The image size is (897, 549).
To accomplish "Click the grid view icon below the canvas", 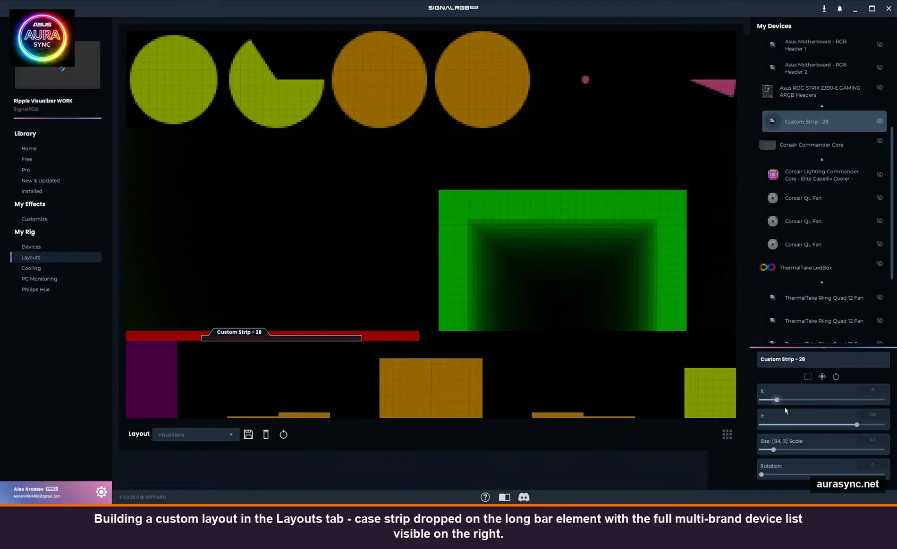I will [x=727, y=434].
